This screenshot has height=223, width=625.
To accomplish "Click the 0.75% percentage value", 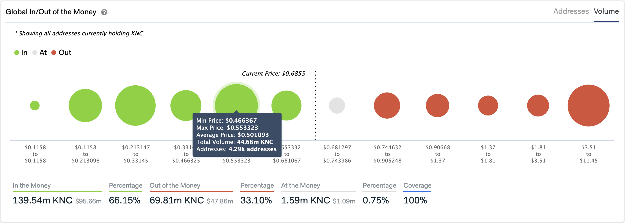I will [x=376, y=200].
